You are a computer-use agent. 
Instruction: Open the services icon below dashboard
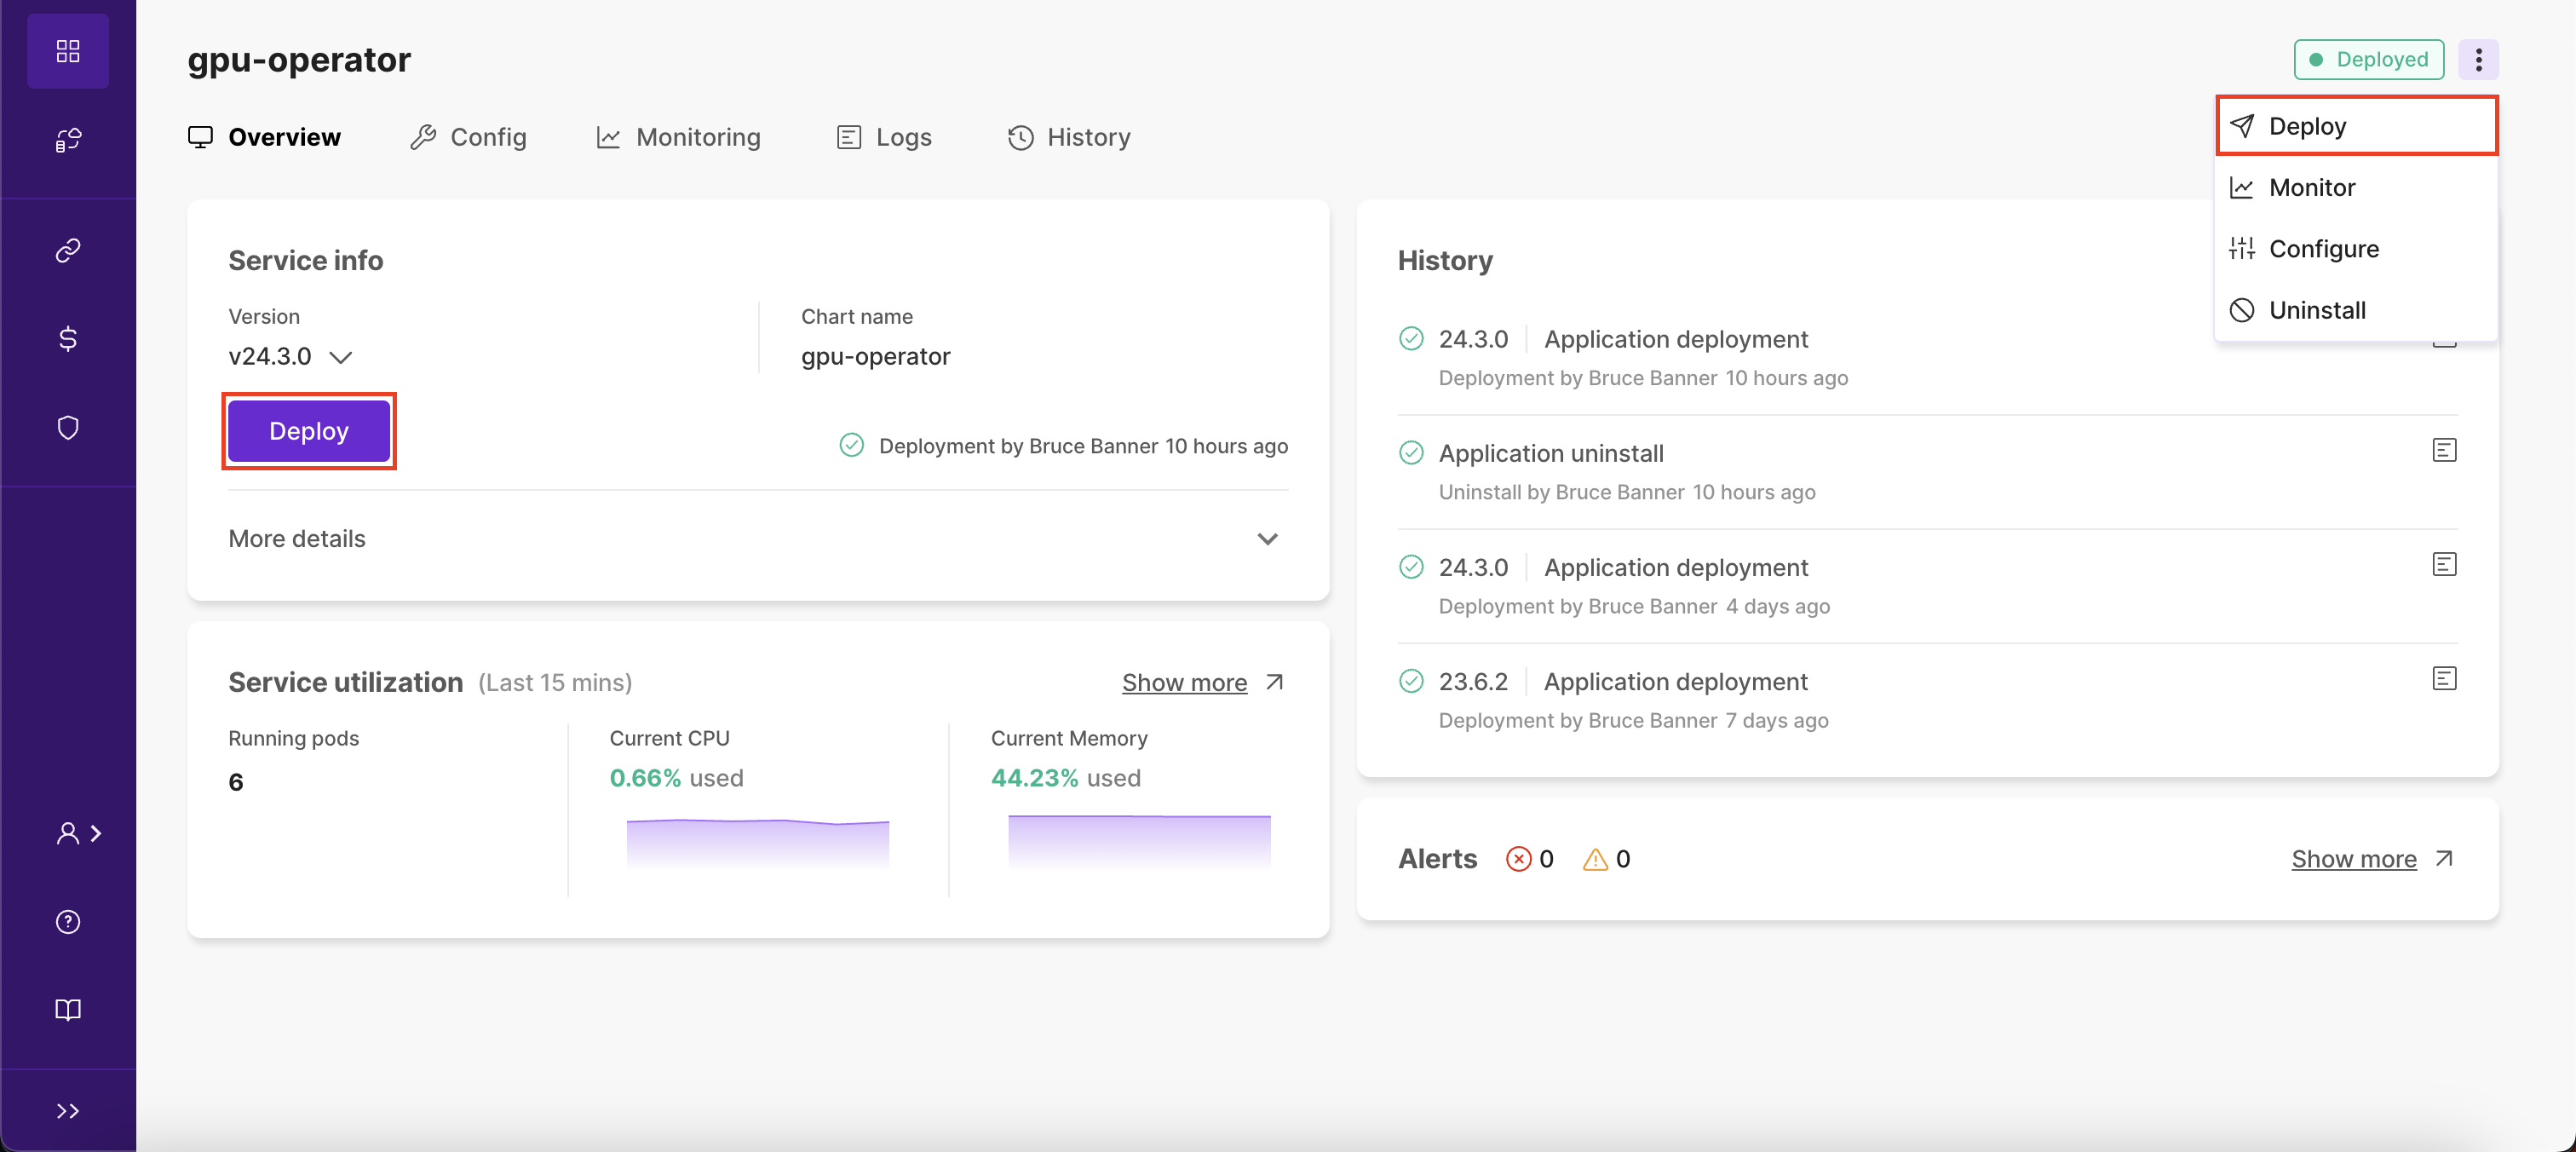coord(68,140)
